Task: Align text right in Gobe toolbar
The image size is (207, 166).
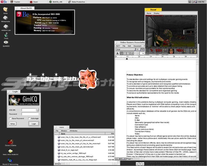Action: coord(128,53)
